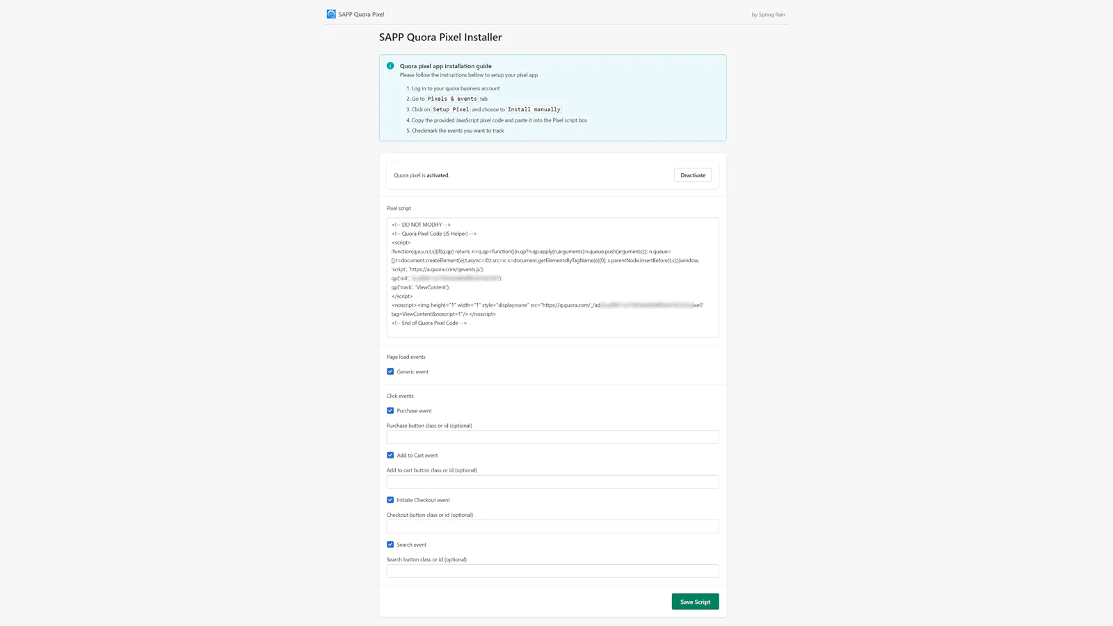Click the Checkout button class or id field
The image size is (1113, 626).
(x=552, y=527)
